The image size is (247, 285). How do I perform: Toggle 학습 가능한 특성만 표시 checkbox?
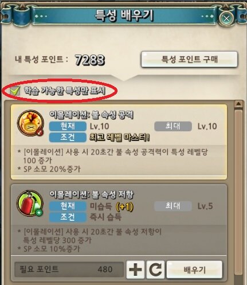click(x=15, y=91)
